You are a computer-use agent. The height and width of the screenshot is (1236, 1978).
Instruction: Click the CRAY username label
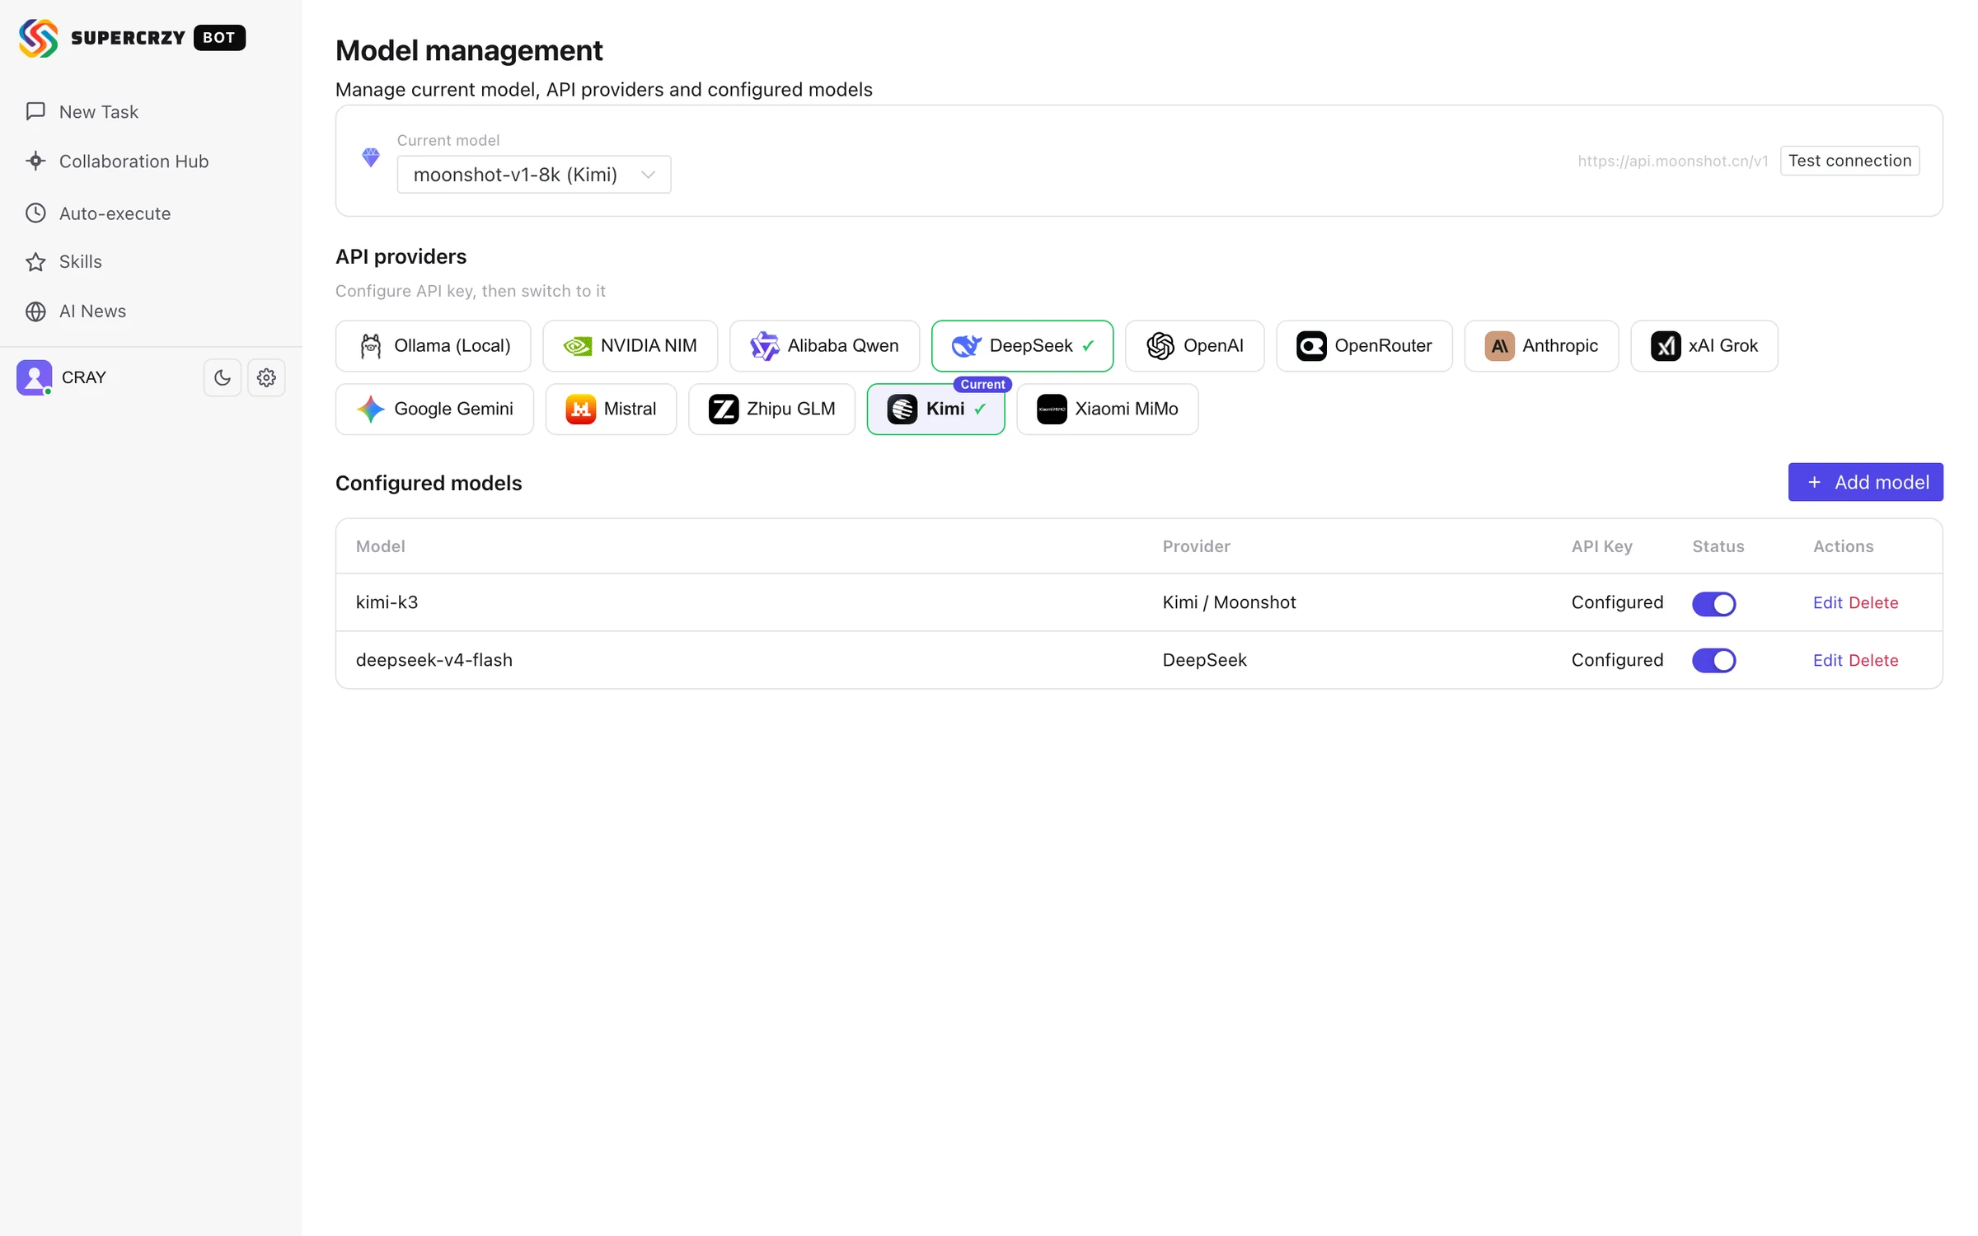[x=84, y=377]
